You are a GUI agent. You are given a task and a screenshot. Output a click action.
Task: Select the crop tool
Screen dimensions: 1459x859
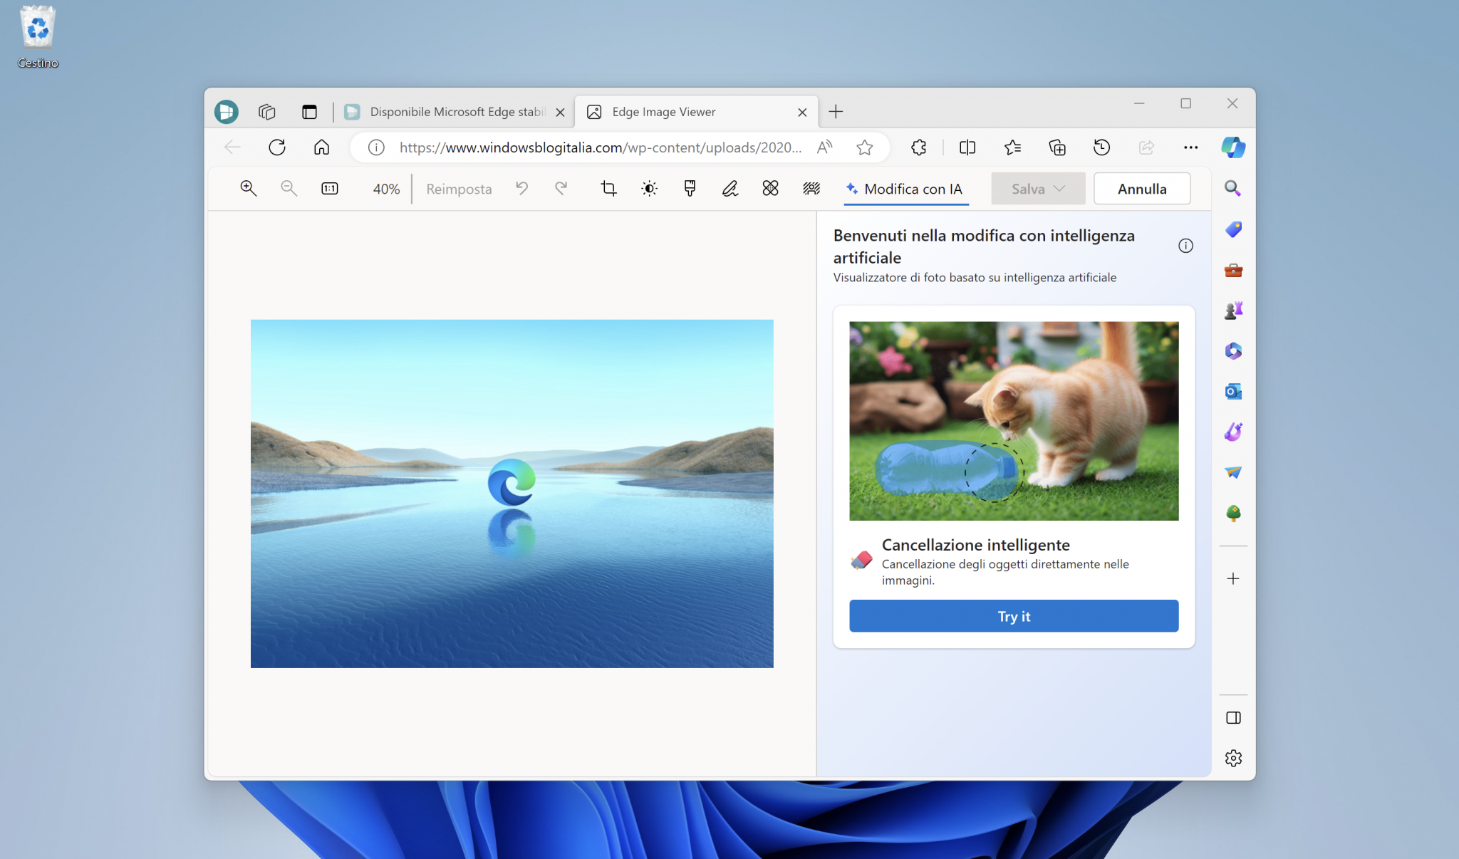[608, 188]
